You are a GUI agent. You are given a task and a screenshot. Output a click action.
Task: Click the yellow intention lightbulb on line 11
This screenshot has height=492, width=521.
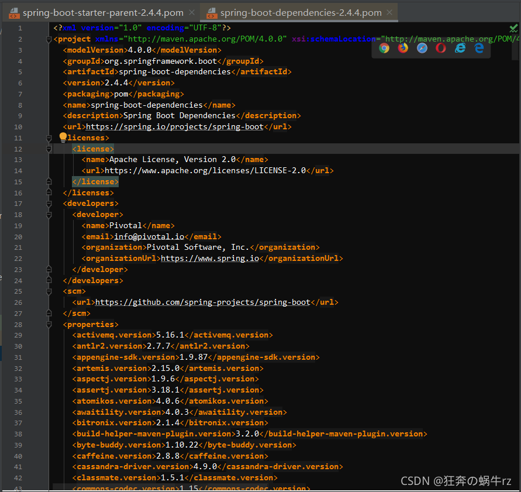63,137
